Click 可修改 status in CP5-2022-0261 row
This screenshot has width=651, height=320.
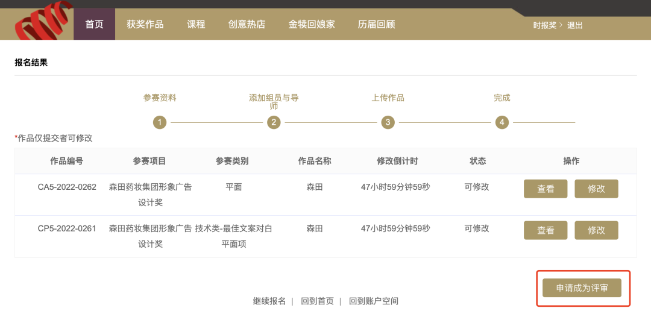pyautogui.click(x=477, y=228)
